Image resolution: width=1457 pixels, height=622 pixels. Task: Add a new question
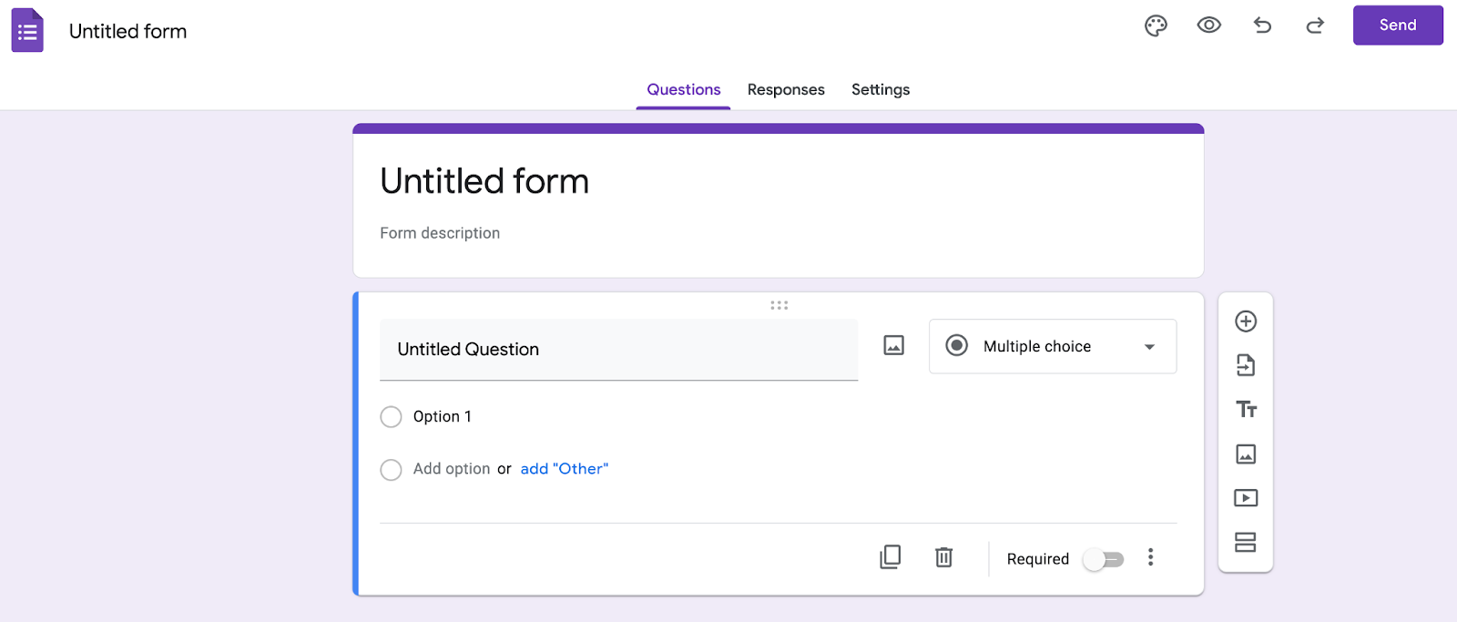[x=1246, y=321]
